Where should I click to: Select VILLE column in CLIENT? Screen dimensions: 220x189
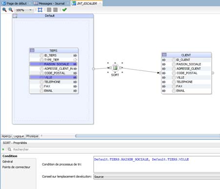[186, 78]
